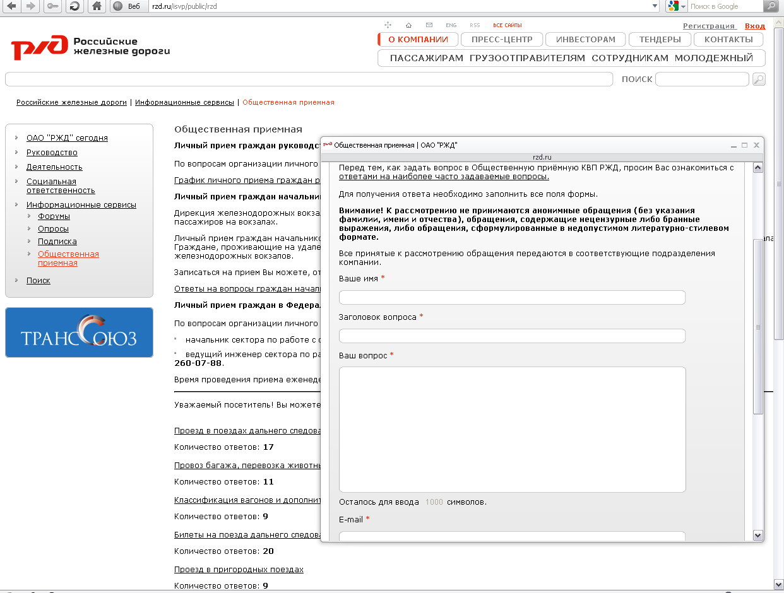Click the popup vertical scrollbar thumb
This screenshot has width=784, height=593.
pos(758,327)
